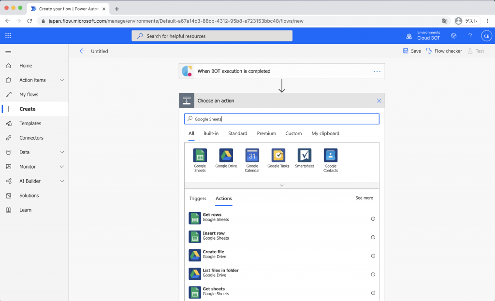
Task: Switch to the Built-in tab
Action: point(211,133)
